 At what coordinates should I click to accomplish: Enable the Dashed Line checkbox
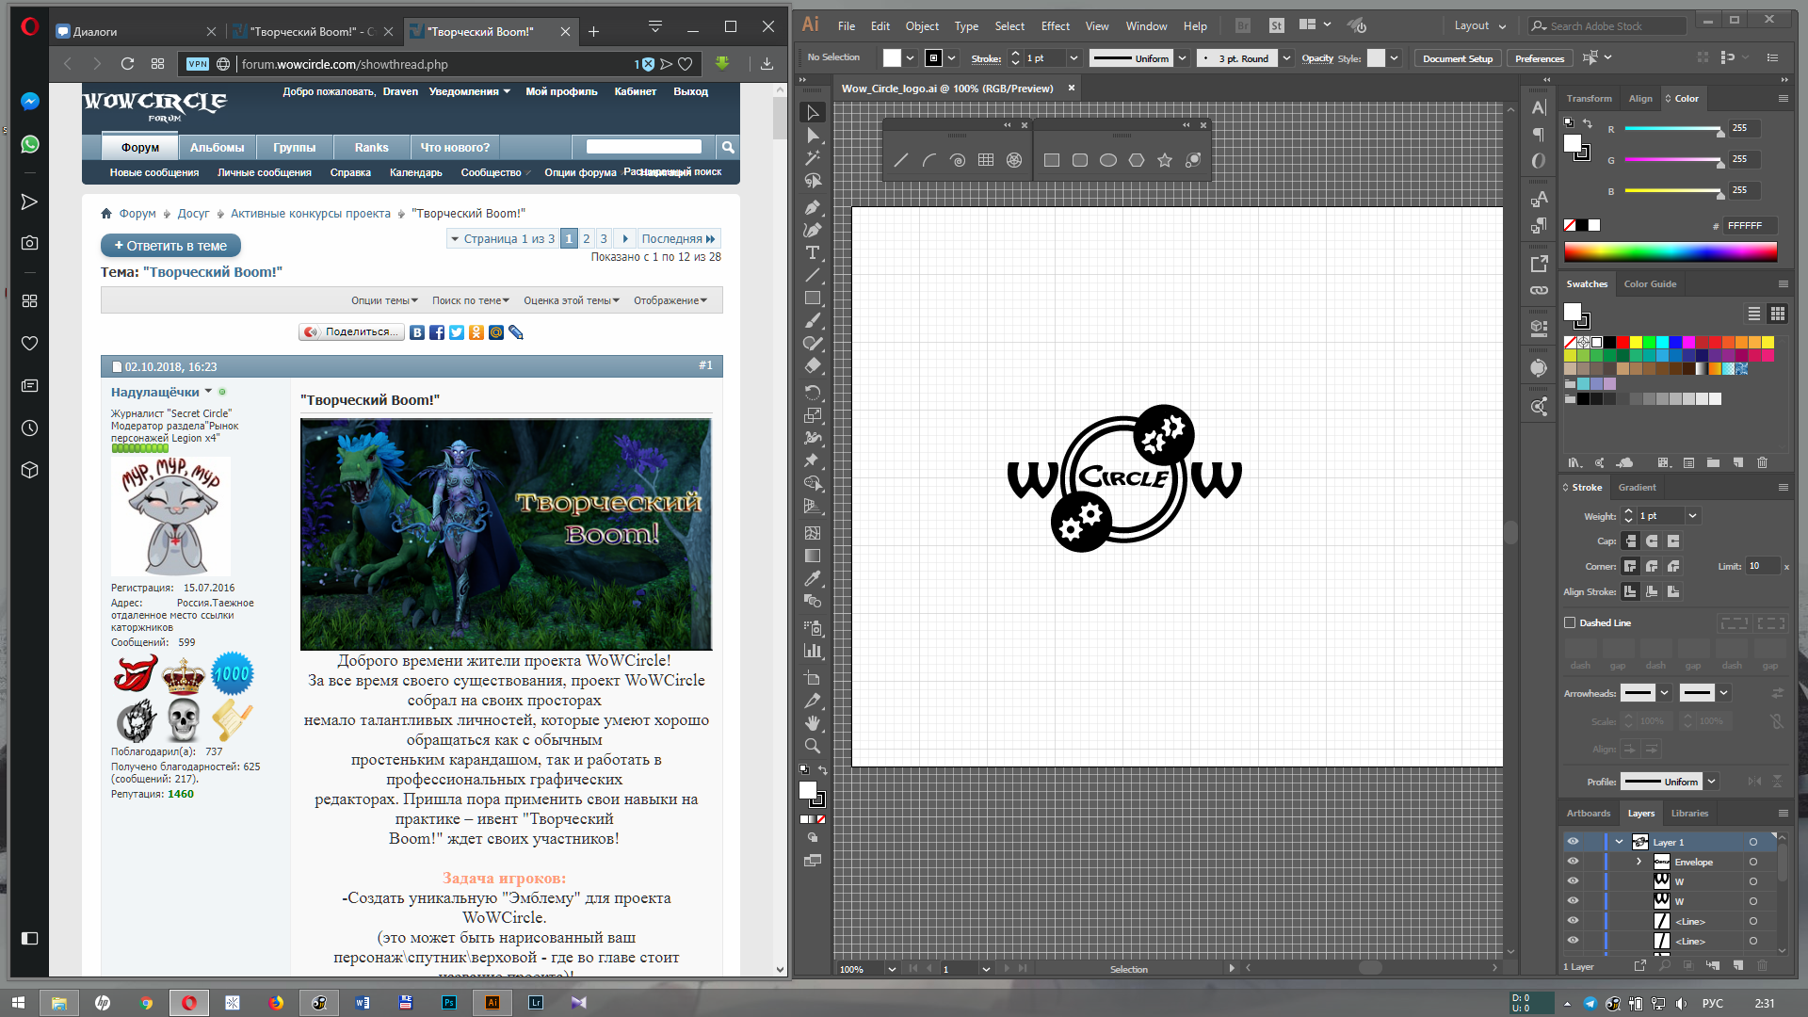(1570, 622)
